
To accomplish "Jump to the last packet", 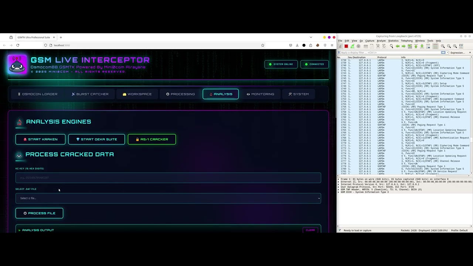I will pyautogui.click(x=422, y=46).
